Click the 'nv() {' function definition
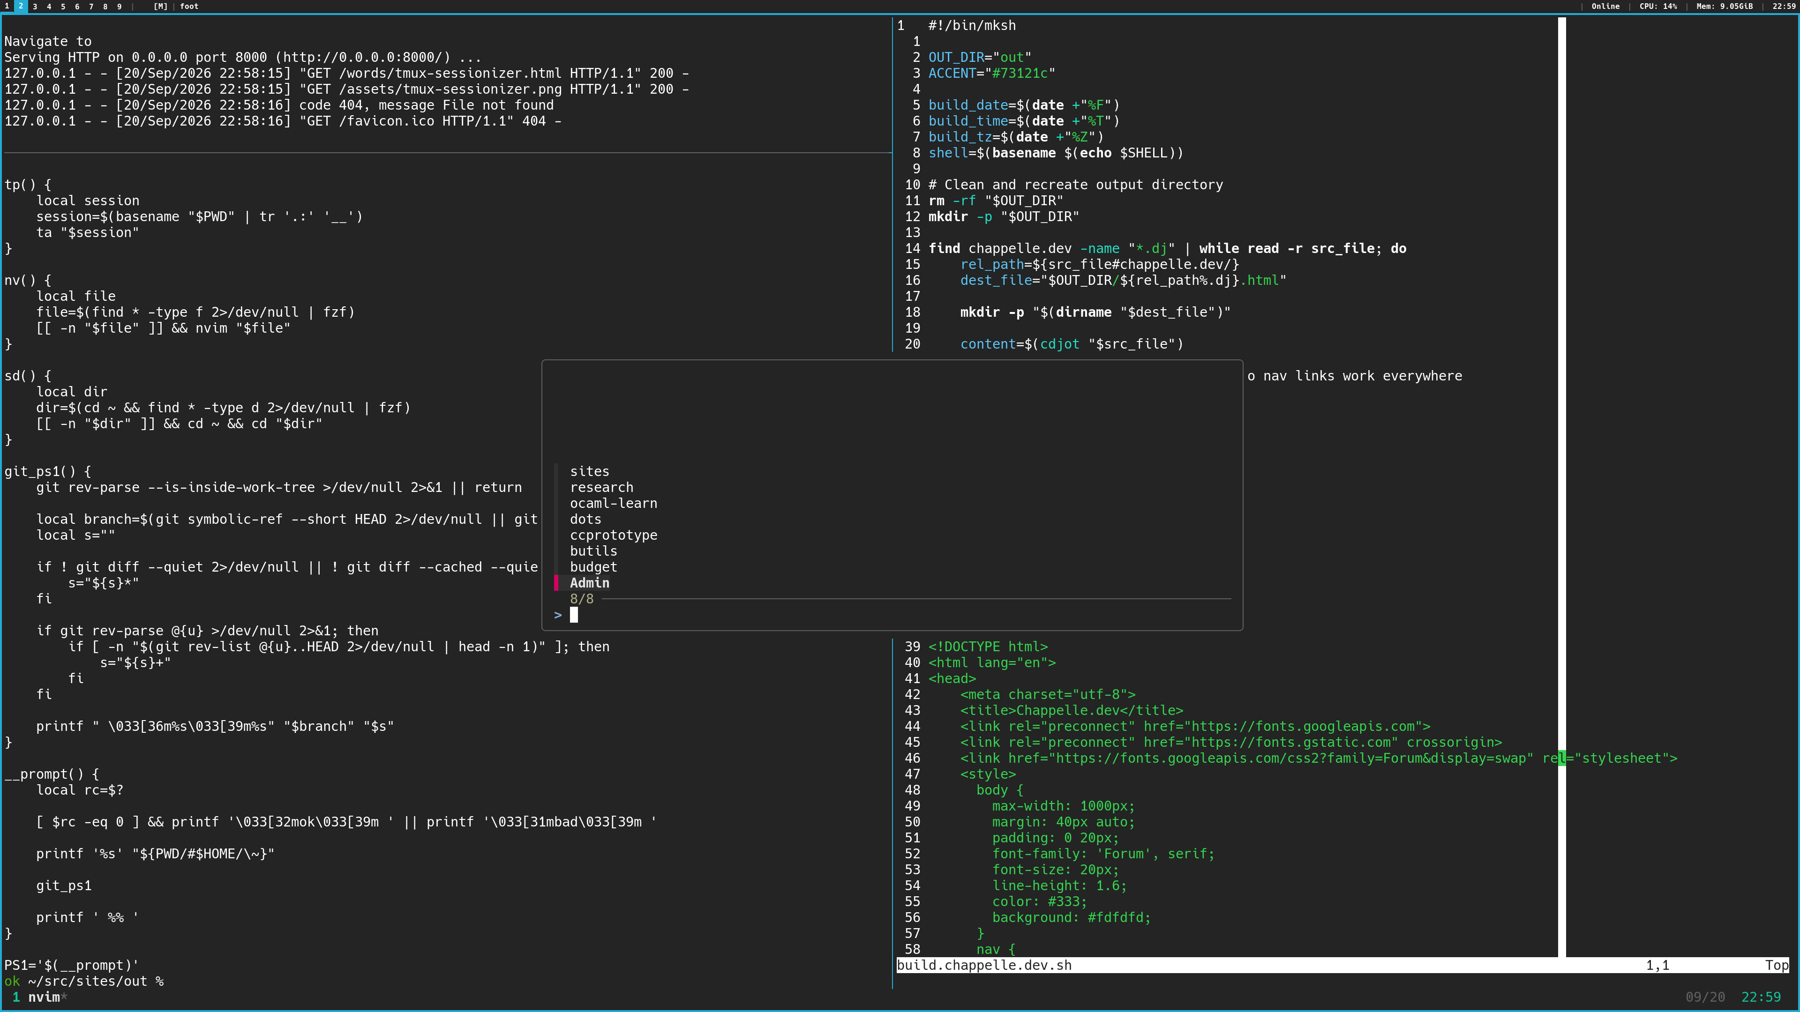Screen dimensions: 1800x1012 (x=28, y=281)
